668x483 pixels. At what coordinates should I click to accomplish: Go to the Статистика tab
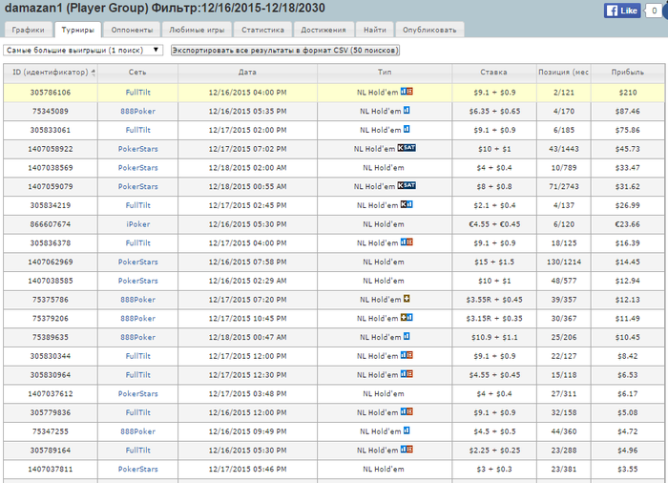coord(262,30)
